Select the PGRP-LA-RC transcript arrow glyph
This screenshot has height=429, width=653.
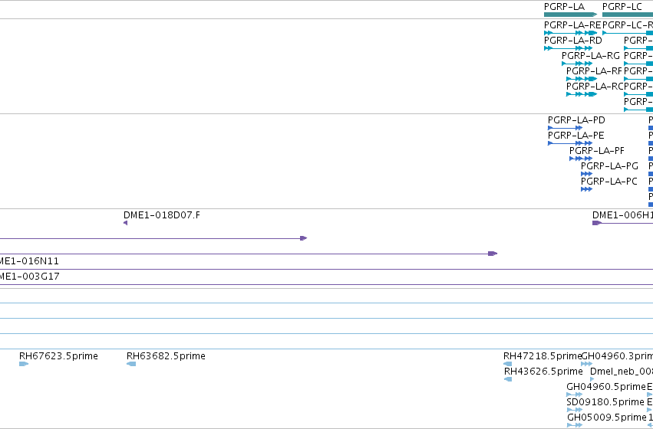pos(582,94)
